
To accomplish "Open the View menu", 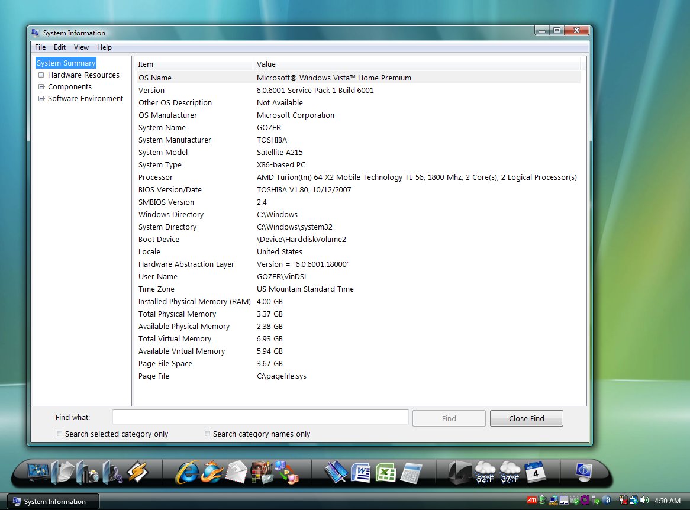I will 81,47.
